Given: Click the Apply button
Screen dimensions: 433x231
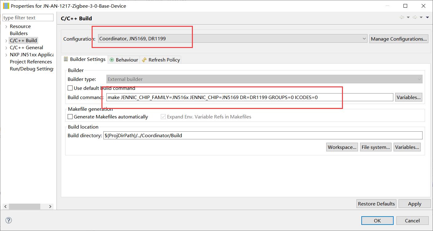Looking at the screenshot, I should click(x=415, y=204).
